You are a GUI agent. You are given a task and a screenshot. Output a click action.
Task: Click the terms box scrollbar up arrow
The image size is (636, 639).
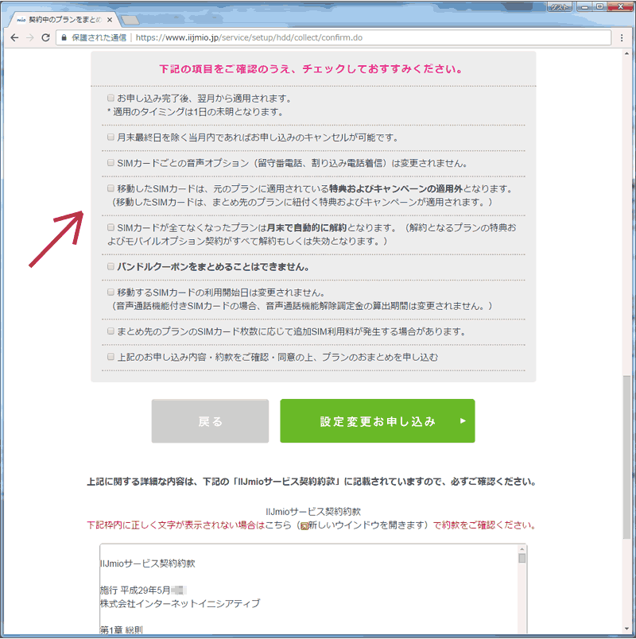[x=522, y=549]
